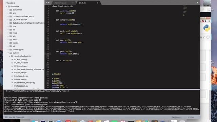
Task: Click file icon beside 01_xml_read.py
Action: tap(12, 60)
